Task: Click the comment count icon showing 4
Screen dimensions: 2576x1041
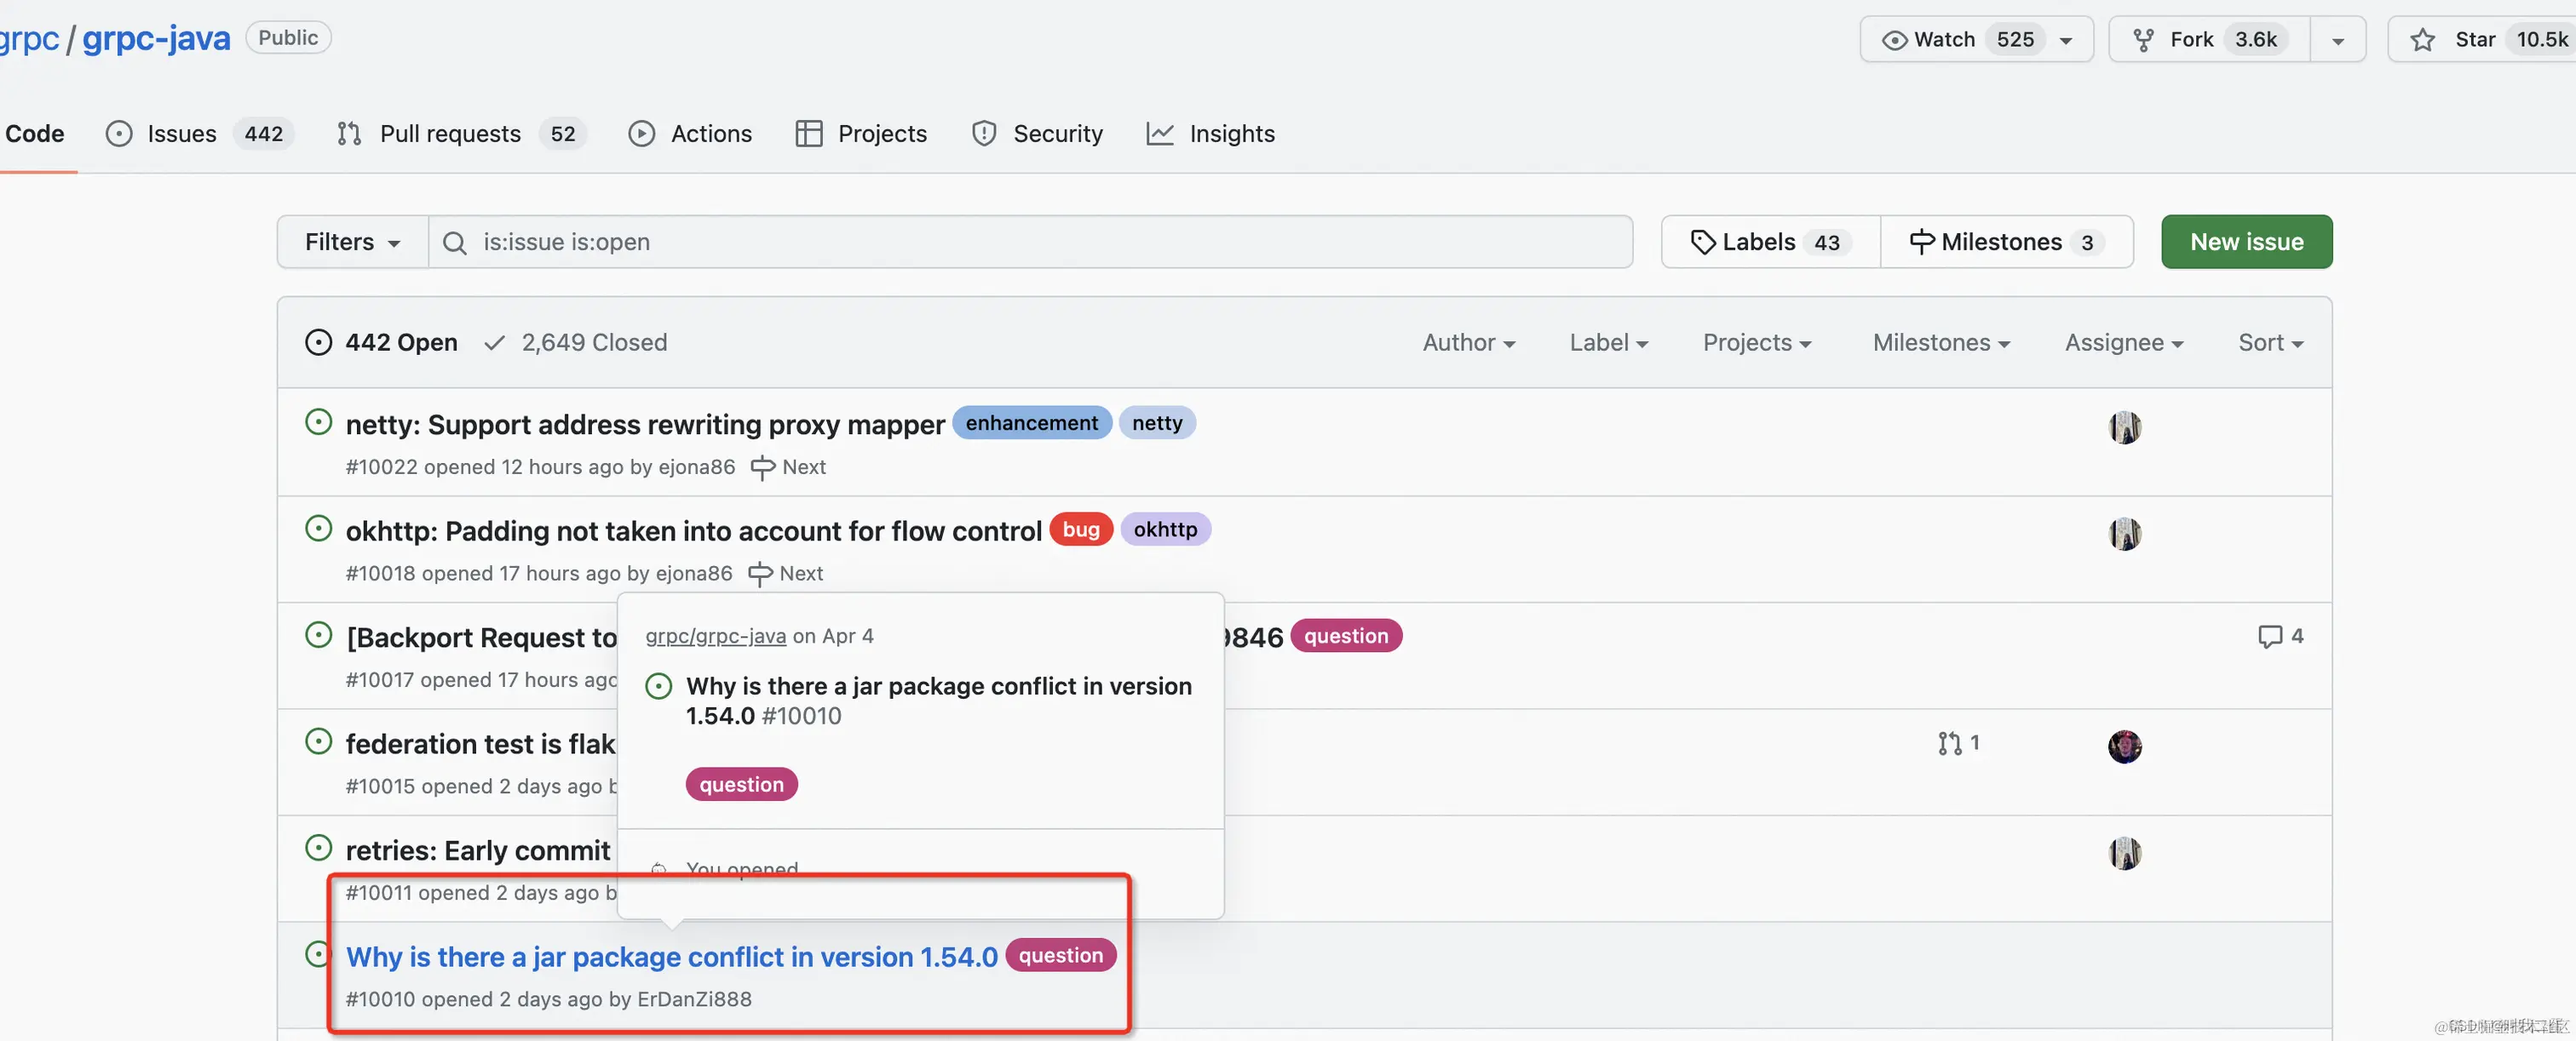Action: pos(2270,637)
